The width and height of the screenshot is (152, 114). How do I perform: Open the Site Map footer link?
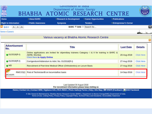(x=98, y=90)
